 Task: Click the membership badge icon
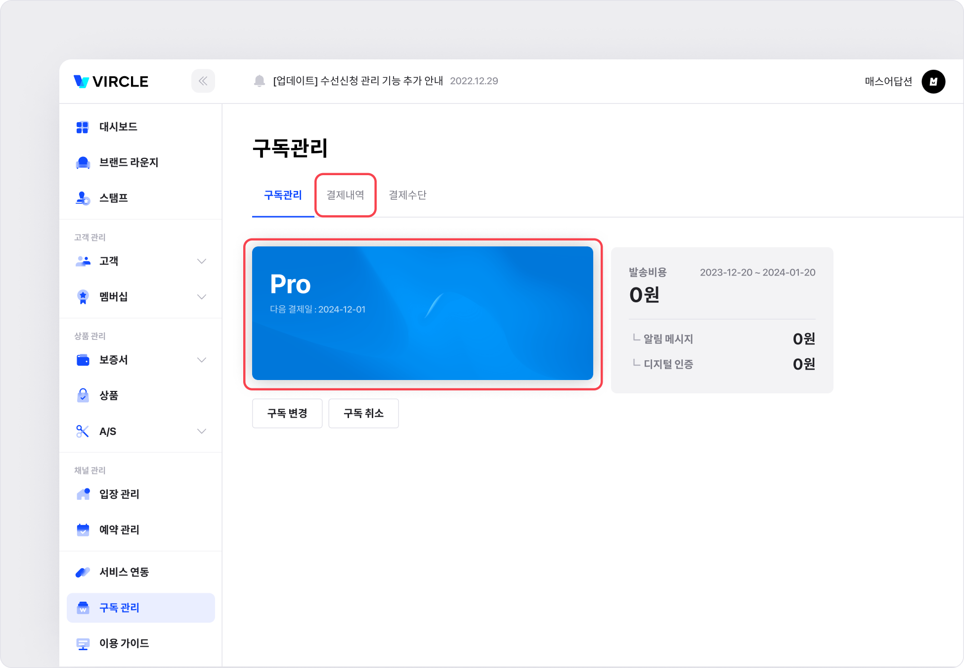(83, 297)
